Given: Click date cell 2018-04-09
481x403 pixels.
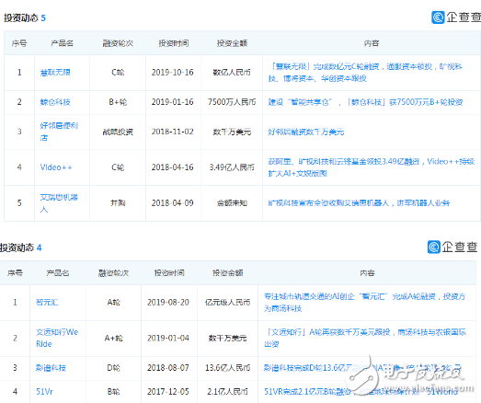Looking at the screenshot, I should tap(173, 203).
